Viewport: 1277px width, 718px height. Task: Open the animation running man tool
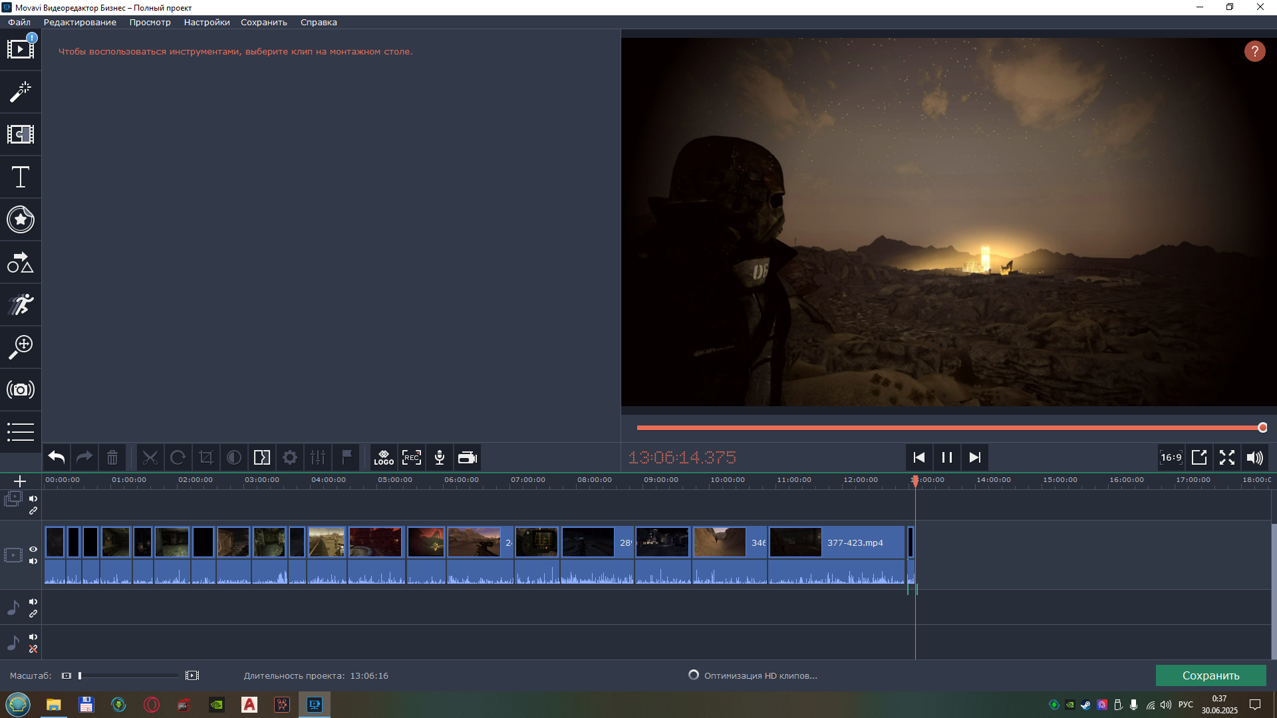click(21, 304)
